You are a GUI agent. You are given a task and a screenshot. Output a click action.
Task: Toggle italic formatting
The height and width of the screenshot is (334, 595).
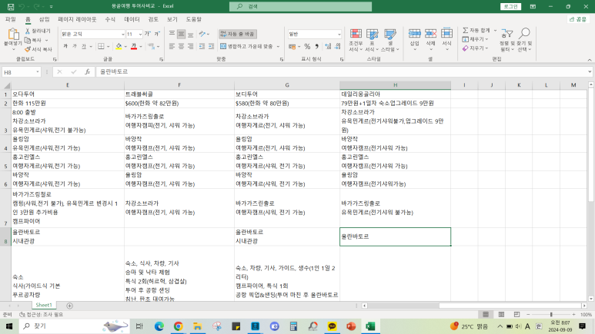75,46
